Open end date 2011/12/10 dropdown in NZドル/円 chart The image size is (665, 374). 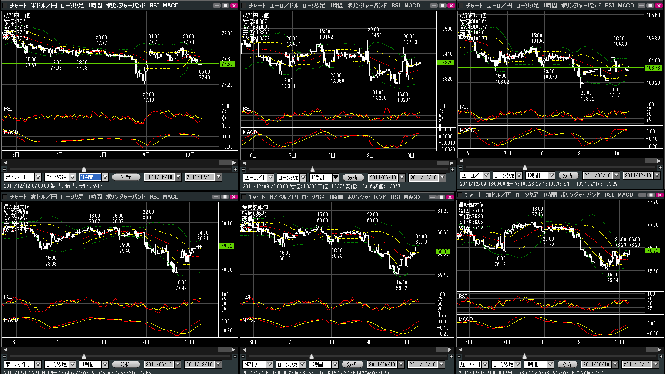[442, 364]
